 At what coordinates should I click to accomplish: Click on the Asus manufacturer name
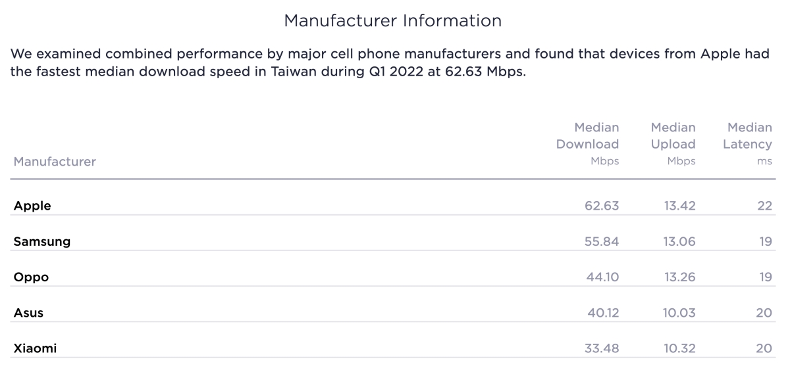pyautogui.click(x=28, y=313)
